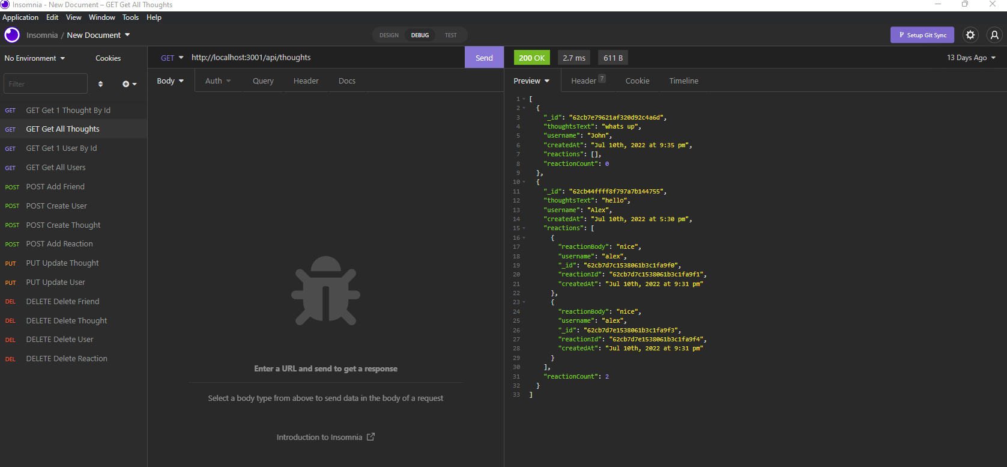Collapse the reactions array fold arrow
Viewport: 1007px width, 467px height.
tap(524, 228)
